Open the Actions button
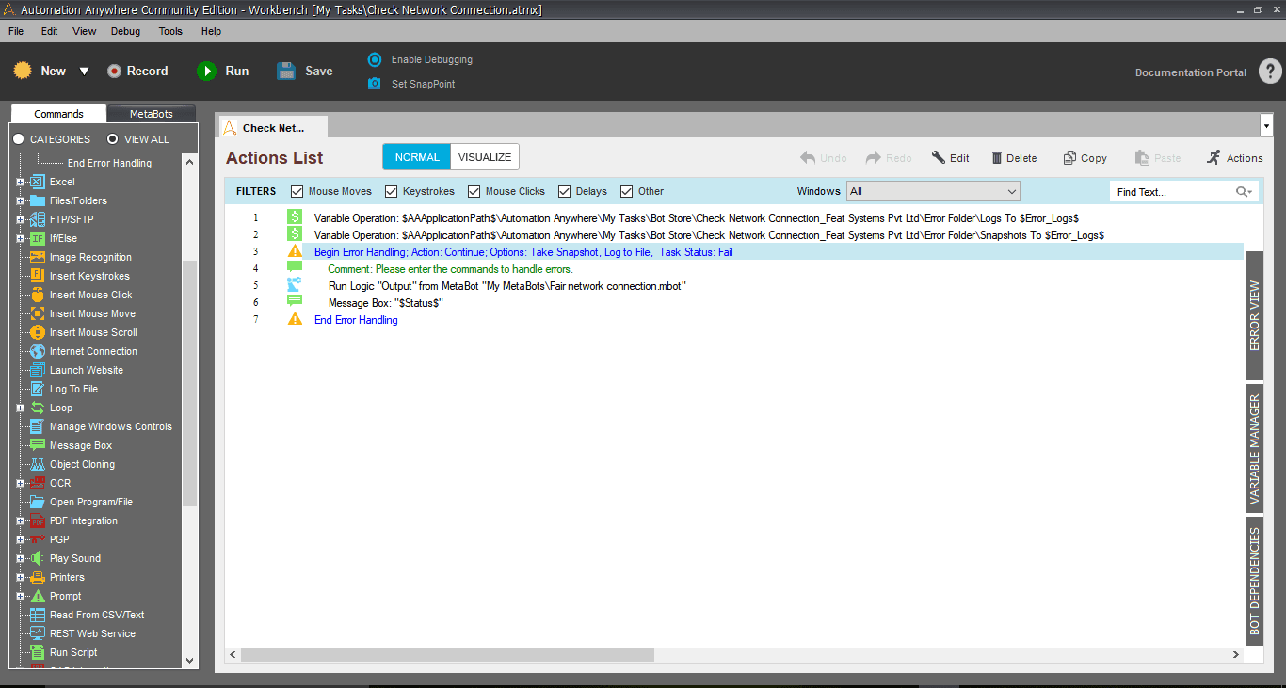 click(x=1234, y=158)
